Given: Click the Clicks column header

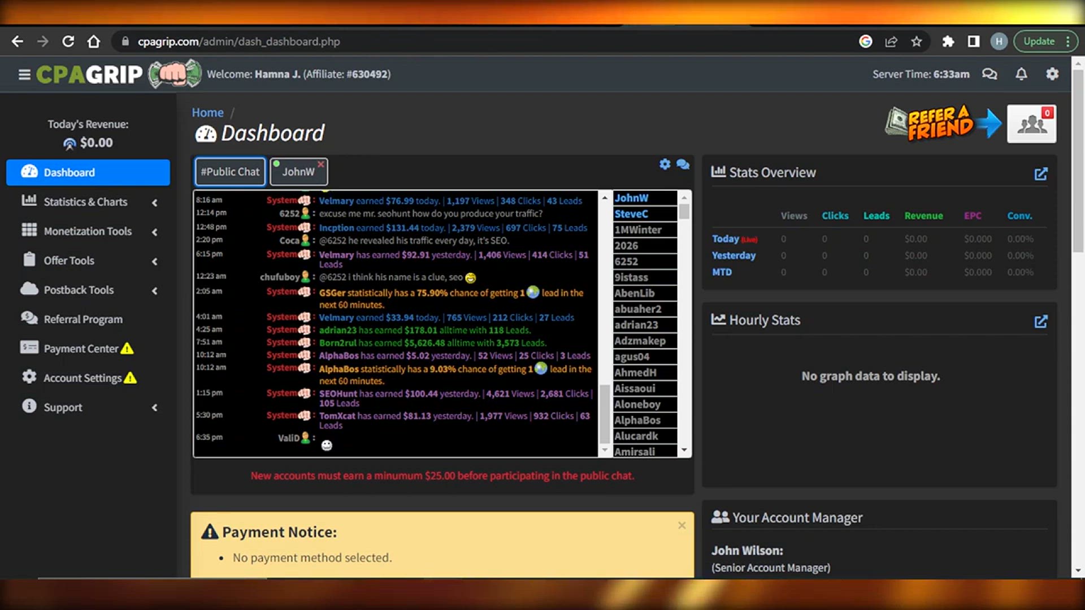Looking at the screenshot, I should click(x=835, y=216).
